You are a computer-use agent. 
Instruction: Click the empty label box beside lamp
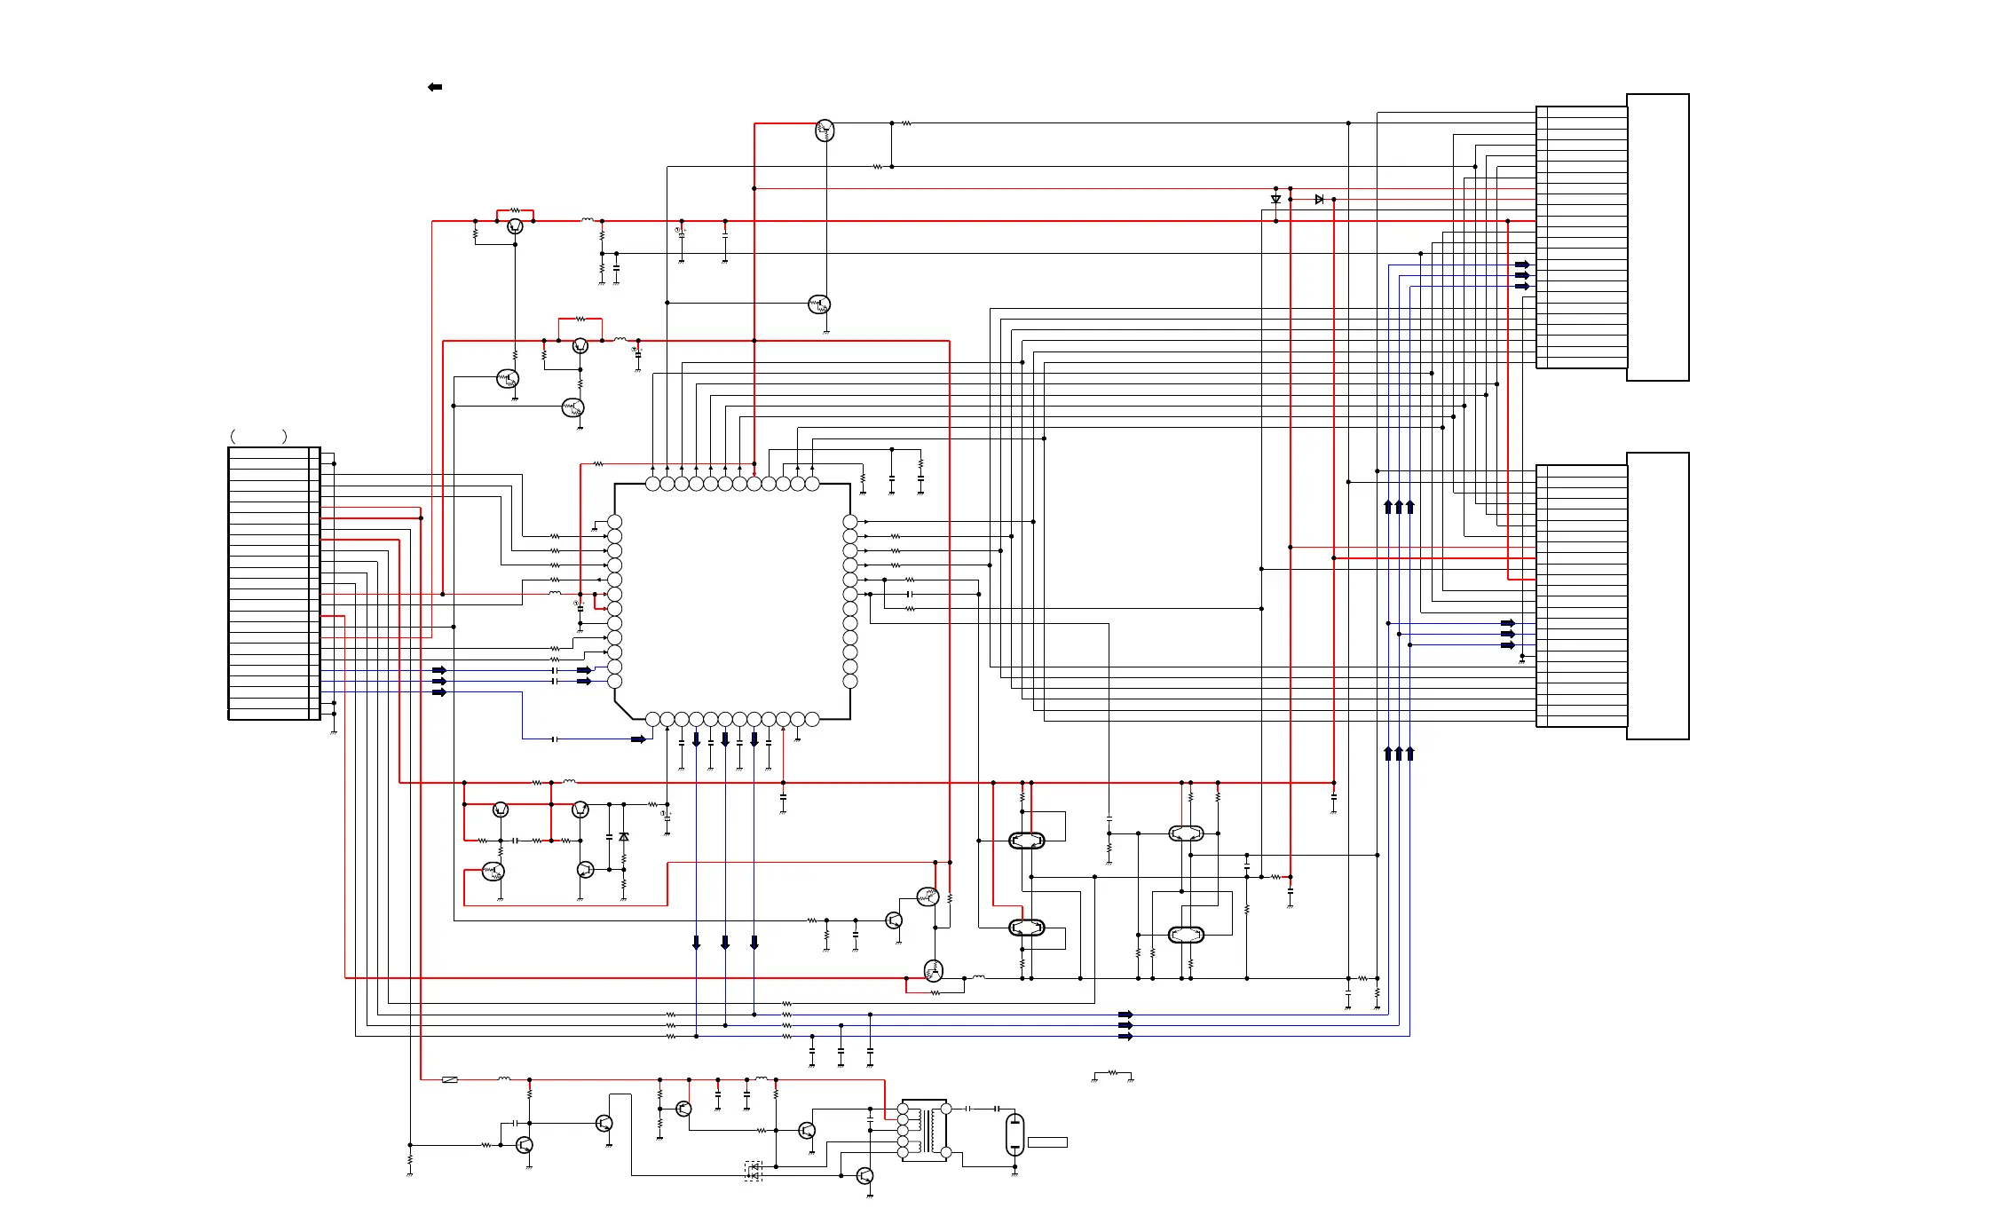pos(1047,1142)
